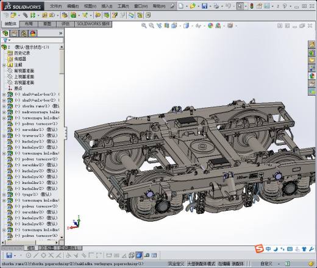Click the filter funnel icon in tree
317x268 pixels.
click(x=5, y=40)
